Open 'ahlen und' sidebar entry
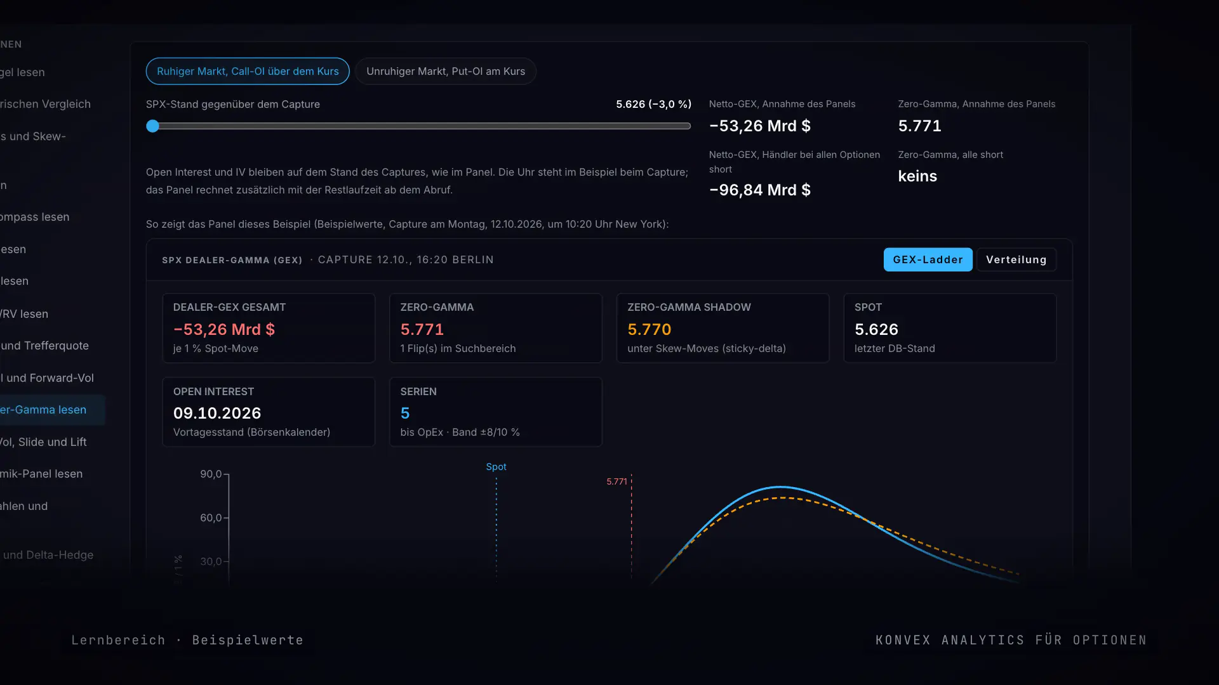This screenshot has width=1219, height=685. point(24,506)
